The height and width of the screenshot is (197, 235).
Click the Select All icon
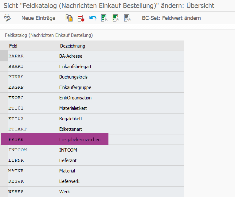pos(104,18)
